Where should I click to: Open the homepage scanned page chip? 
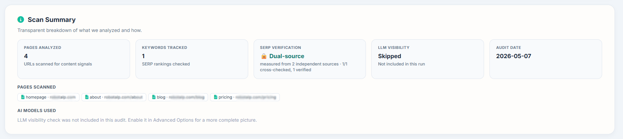click(48, 97)
